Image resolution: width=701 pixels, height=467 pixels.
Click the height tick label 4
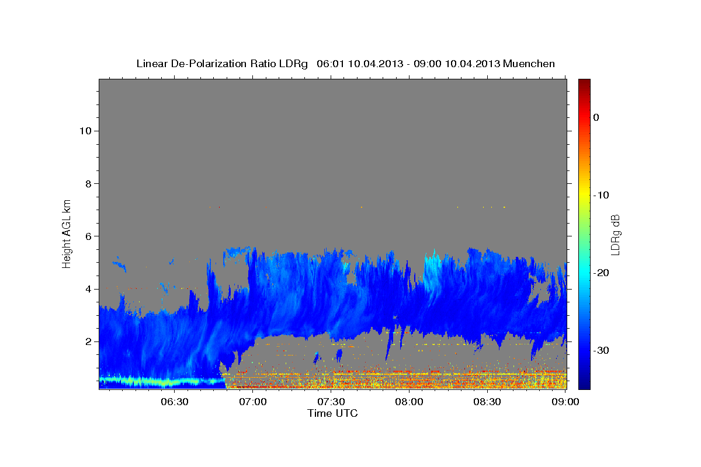pyautogui.click(x=88, y=289)
